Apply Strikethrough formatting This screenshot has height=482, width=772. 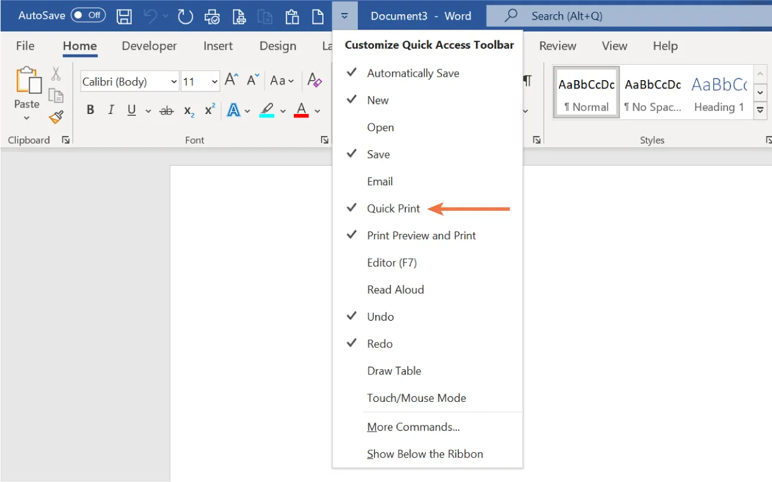click(167, 110)
